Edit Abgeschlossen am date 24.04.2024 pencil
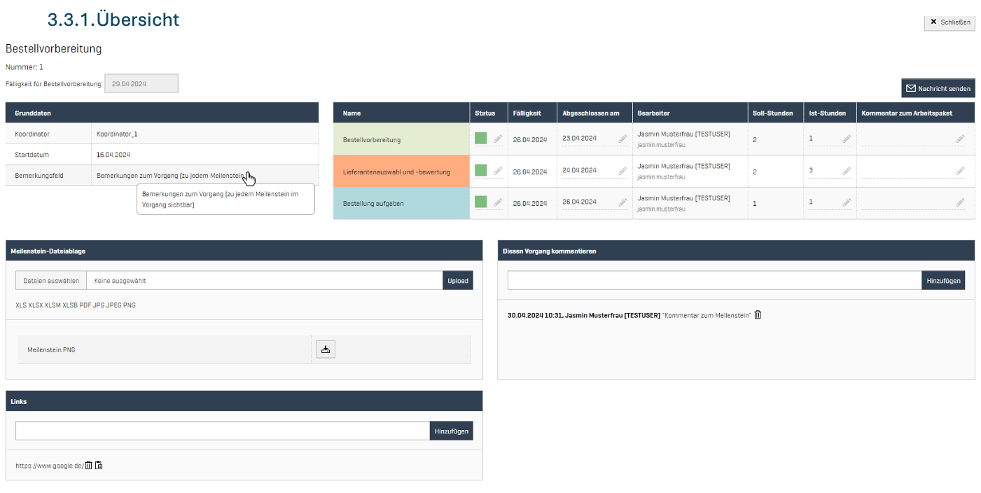Screen dimensions: 981x493 pos(622,171)
